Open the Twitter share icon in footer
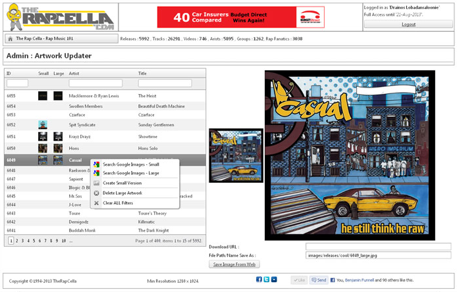The height and width of the screenshot is (292, 457). pyautogui.click(x=267, y=280)
